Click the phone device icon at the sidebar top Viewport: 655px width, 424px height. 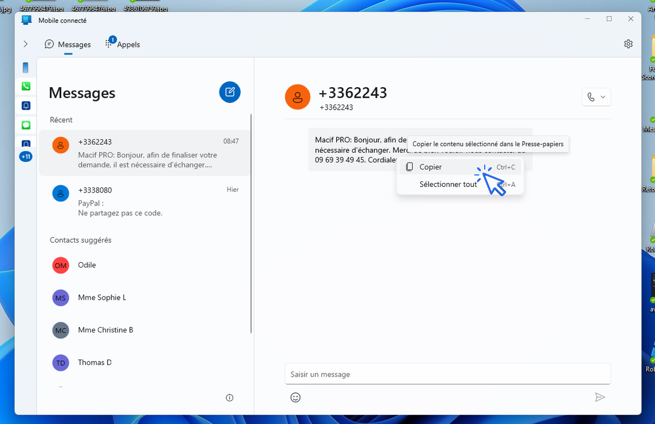click(26, 67)
